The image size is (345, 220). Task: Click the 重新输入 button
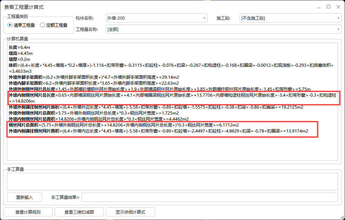click(x=24, y=197)
